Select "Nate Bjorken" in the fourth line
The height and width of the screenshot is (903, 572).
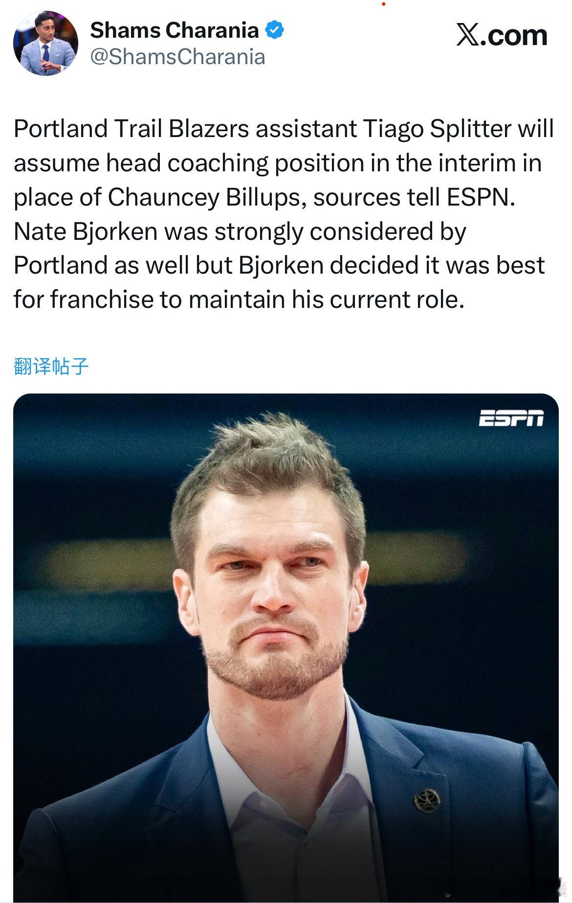(x=86, y=232)
